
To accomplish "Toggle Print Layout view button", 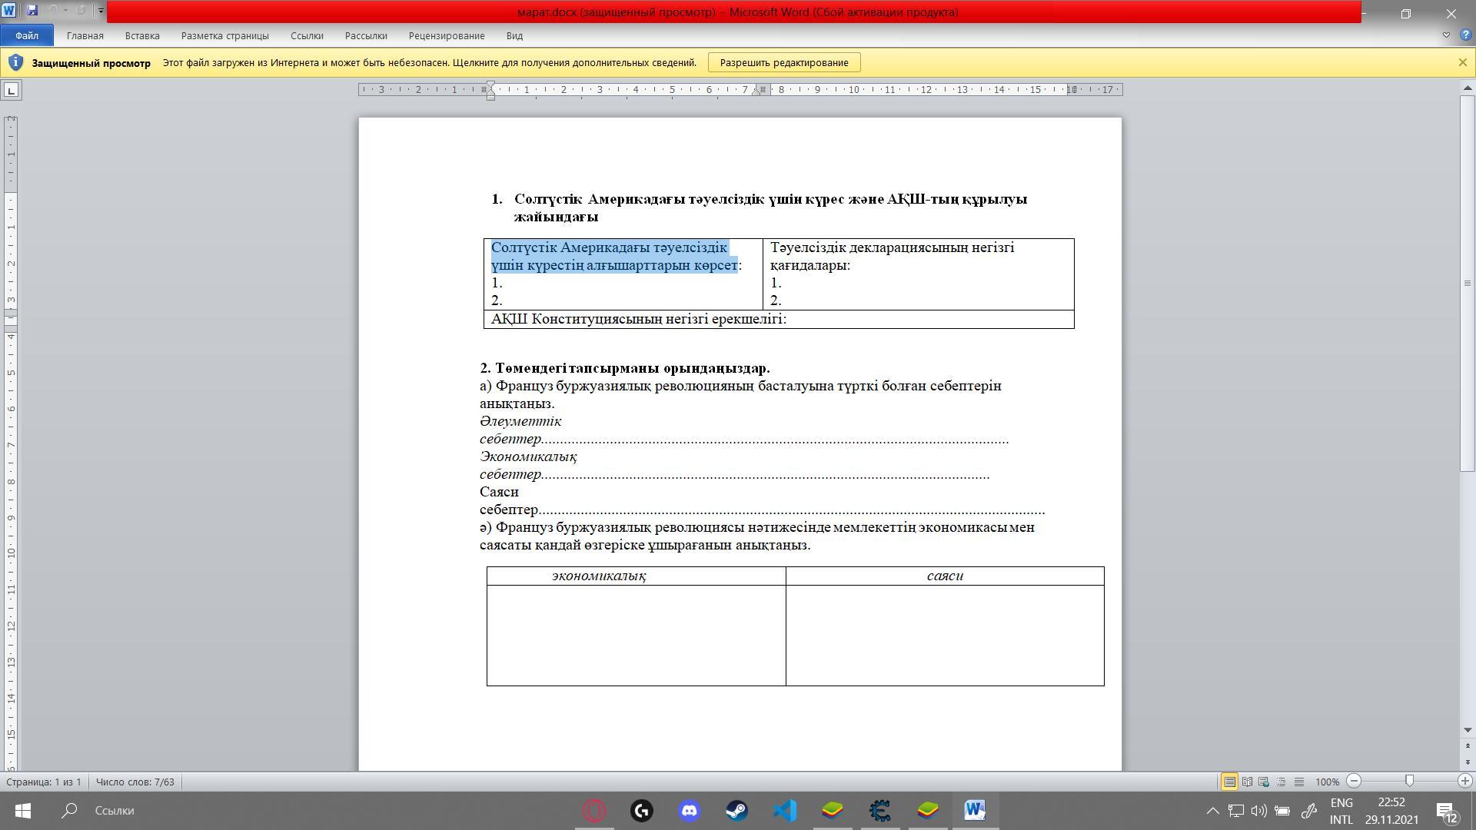I will [1229, 782].
